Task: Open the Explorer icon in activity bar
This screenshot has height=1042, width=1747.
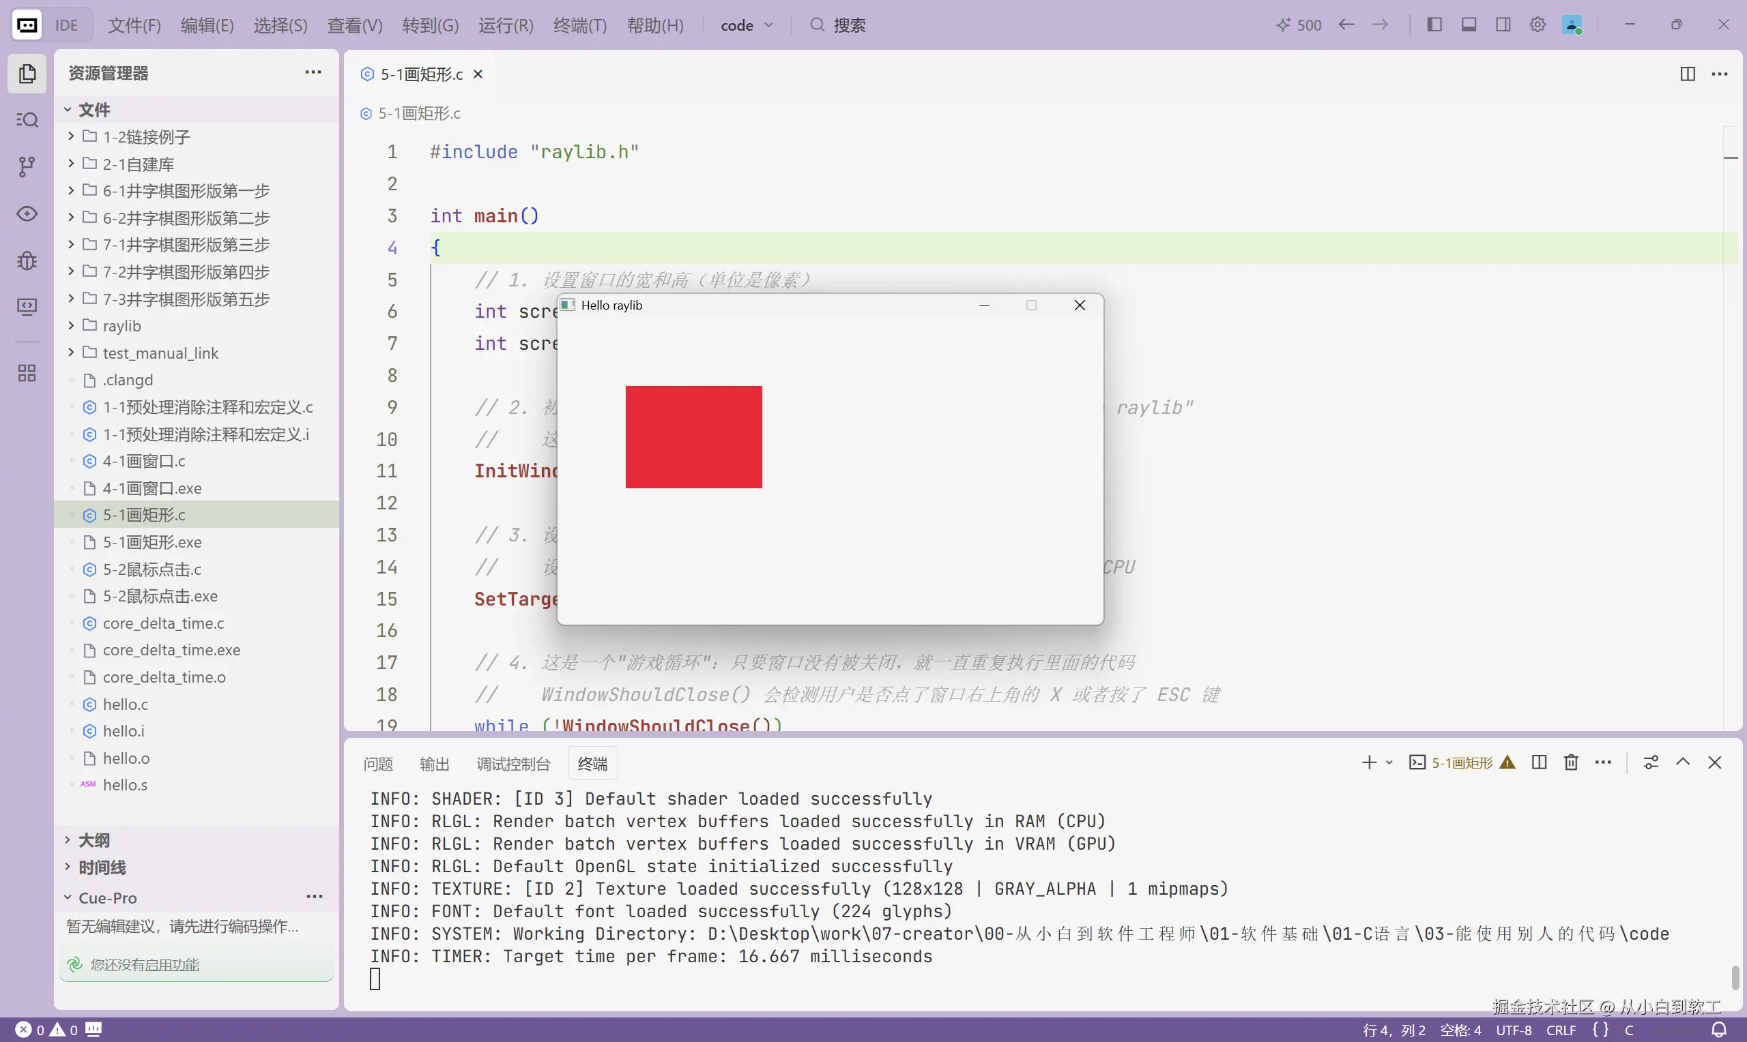Action: click(27, 73)
